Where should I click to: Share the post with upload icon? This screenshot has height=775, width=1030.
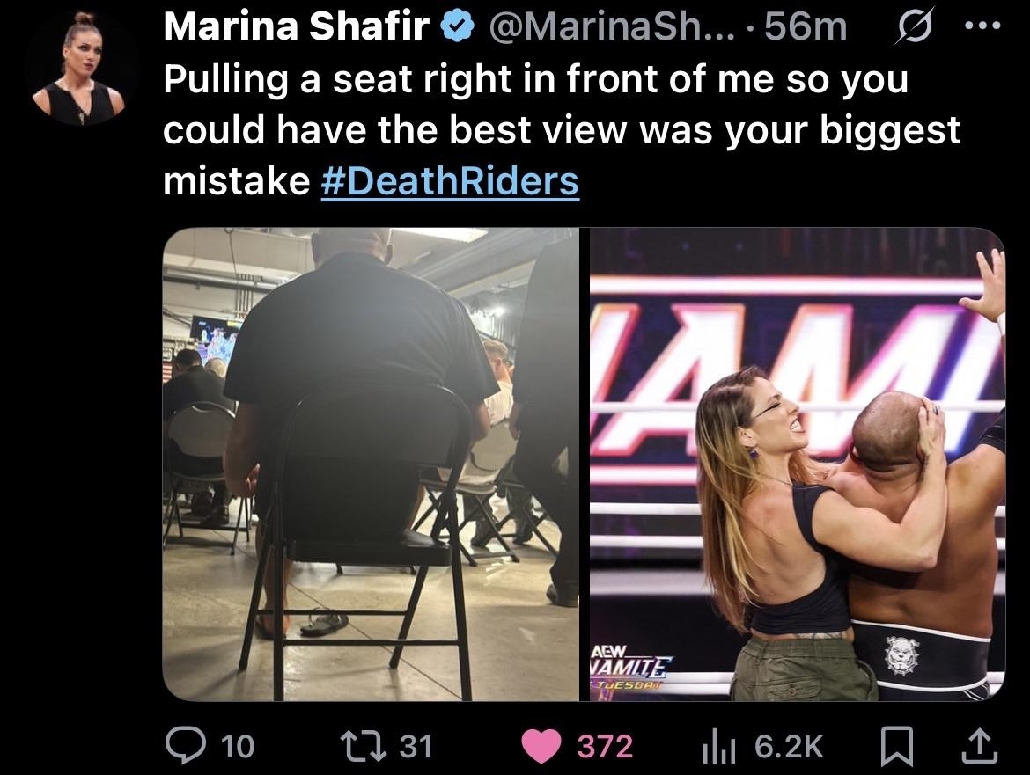(x=980, y=746)
